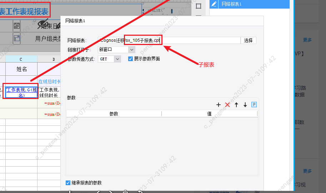This screenshot has width=326, height=193.
Task: Click the 工作表现.G(姓名) hyperlink cell
Action: 21,93
